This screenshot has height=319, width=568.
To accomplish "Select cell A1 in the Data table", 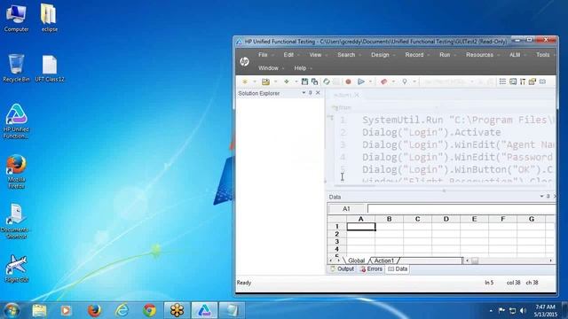I will [x=361, y=227].
